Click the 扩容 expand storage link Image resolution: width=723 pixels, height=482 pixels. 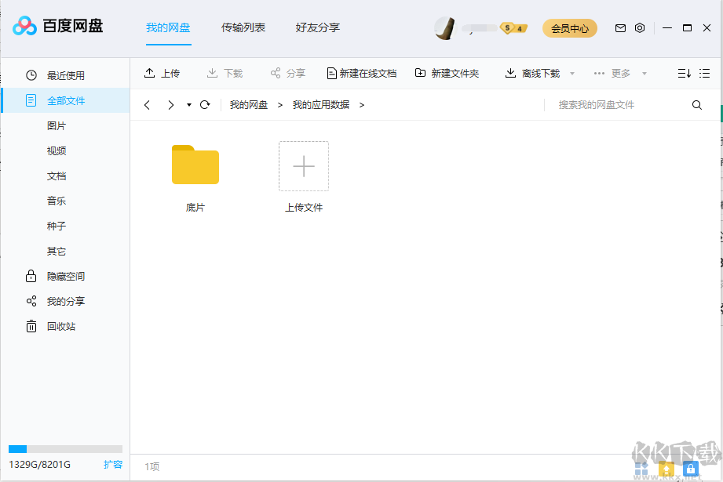coord(113,465)
